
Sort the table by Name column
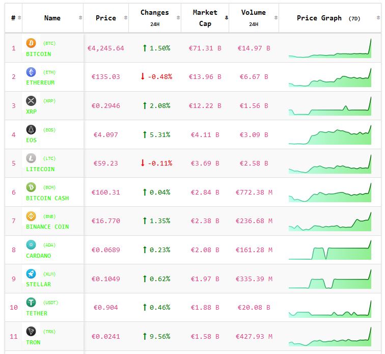click(52, 18)
